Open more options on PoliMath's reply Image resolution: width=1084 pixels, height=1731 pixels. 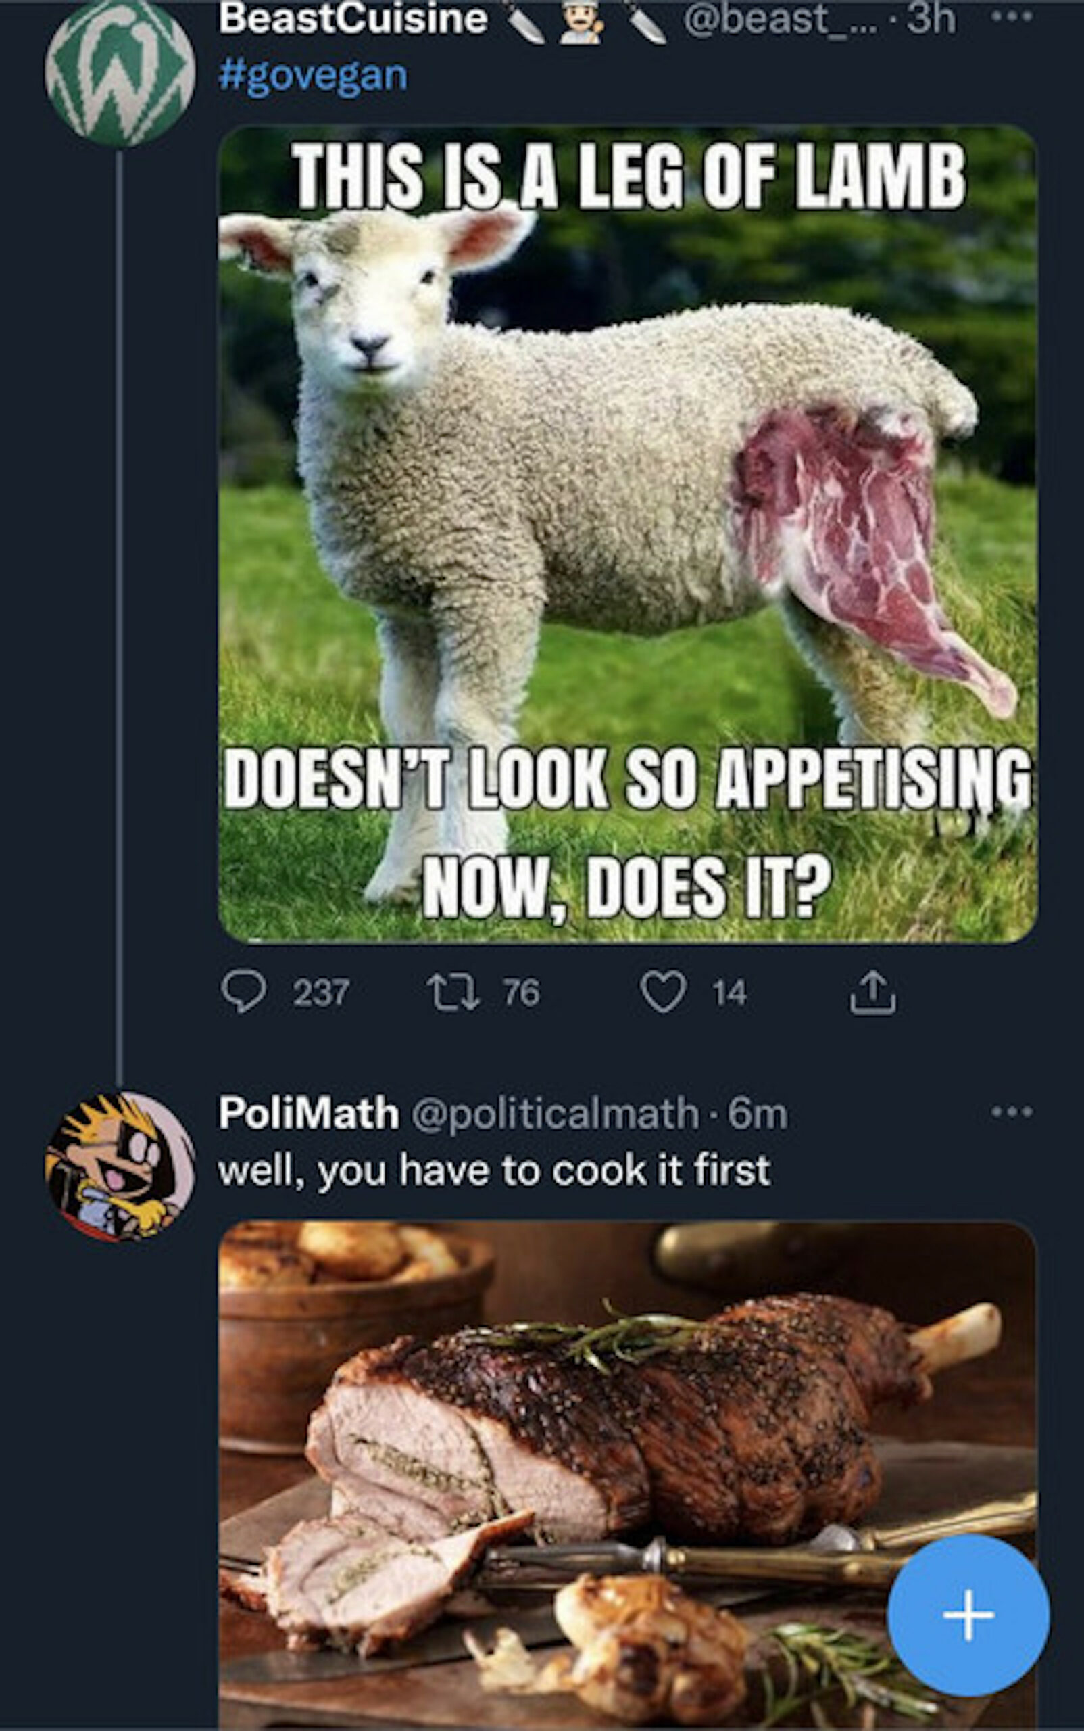click(x=1012, y=1112)
